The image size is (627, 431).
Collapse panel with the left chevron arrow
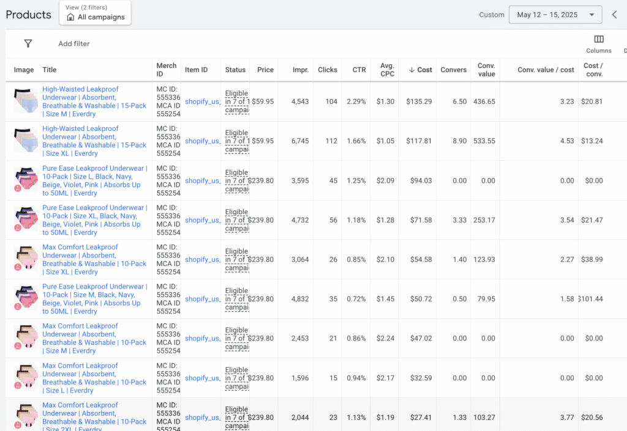click(x=615, y=15)
